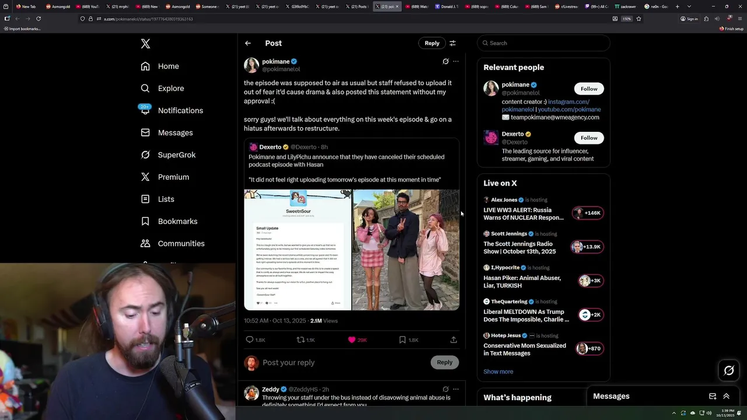Image resolution: width=747 pixels, height=420 pixels.
Task: Go back using the Post arrow
Action: point(248,43)
